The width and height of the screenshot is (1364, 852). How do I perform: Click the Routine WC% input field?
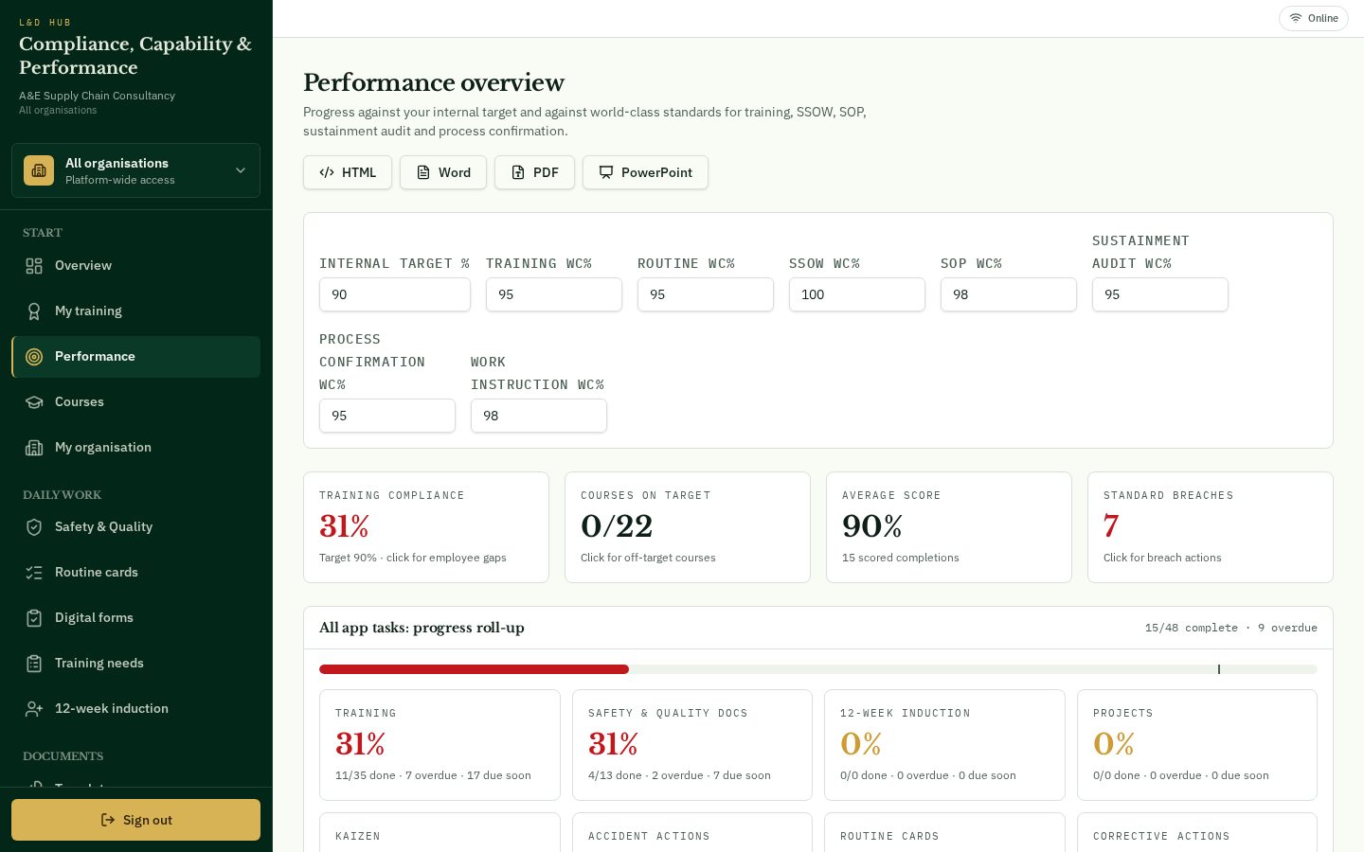[706, 294]
